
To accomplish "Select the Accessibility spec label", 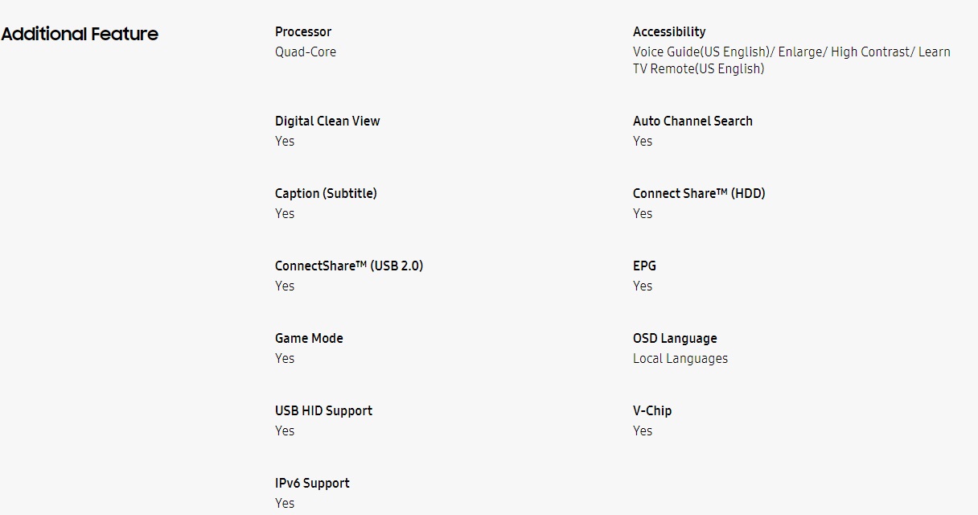I will tap(669, 31).
